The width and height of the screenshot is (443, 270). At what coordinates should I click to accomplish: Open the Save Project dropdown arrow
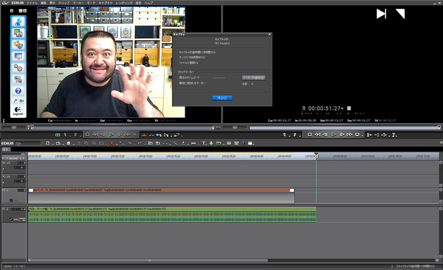coord(73,144)
